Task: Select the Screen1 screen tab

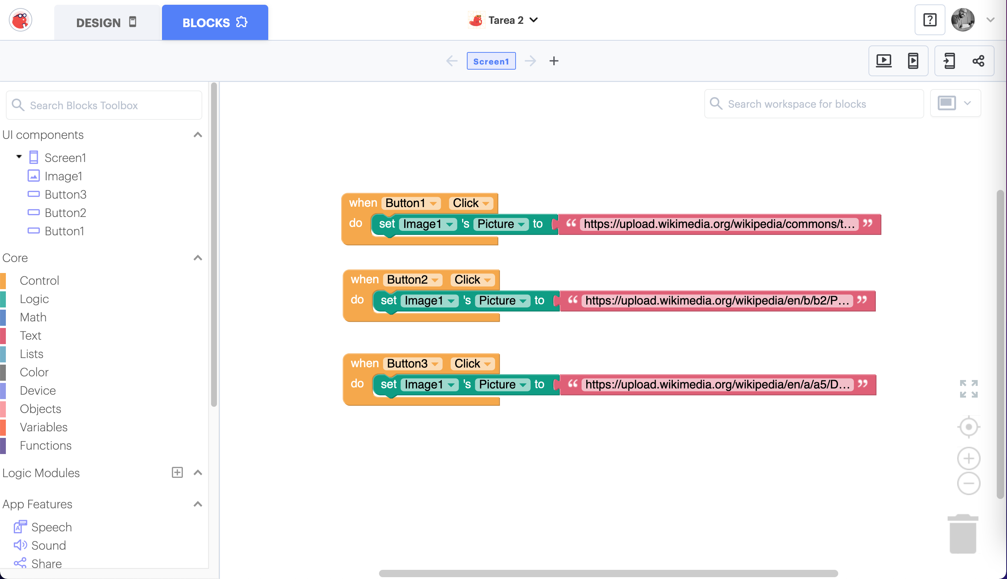Action: 491,61
